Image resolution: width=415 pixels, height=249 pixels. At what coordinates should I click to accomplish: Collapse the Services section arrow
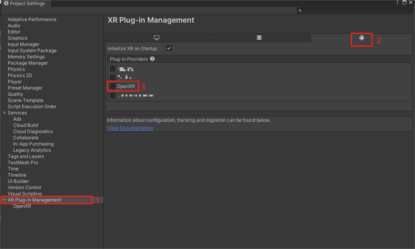[x=4, y=113]
